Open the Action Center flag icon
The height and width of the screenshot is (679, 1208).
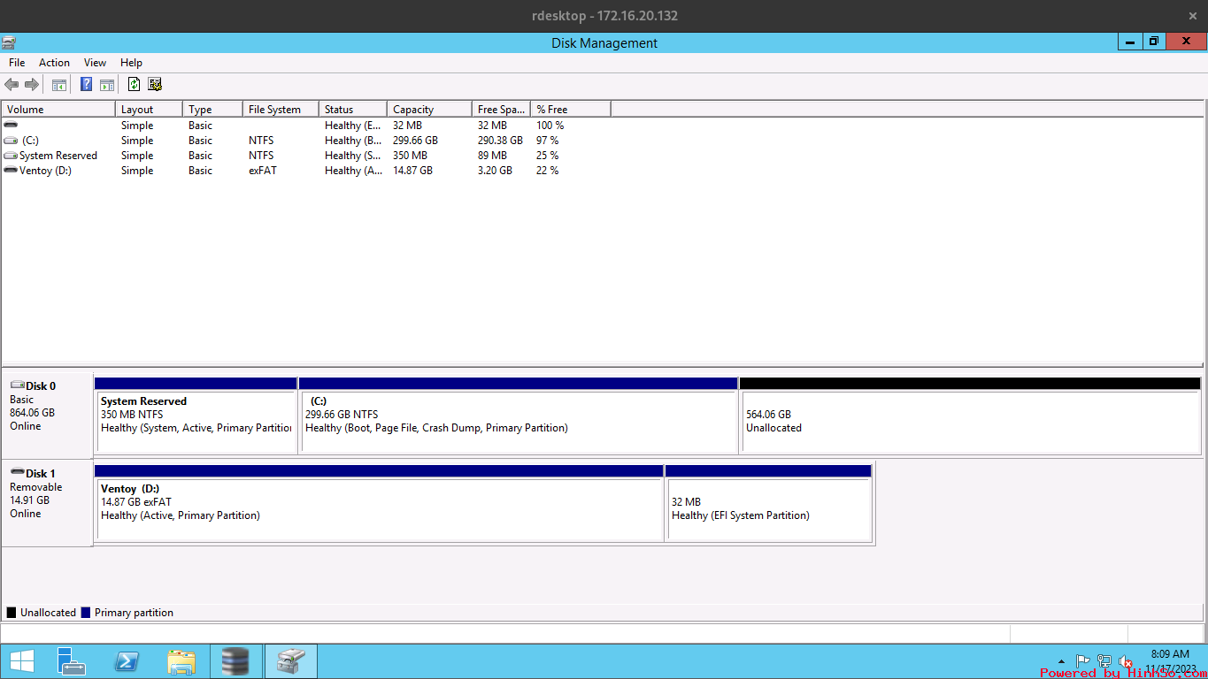1082,661
